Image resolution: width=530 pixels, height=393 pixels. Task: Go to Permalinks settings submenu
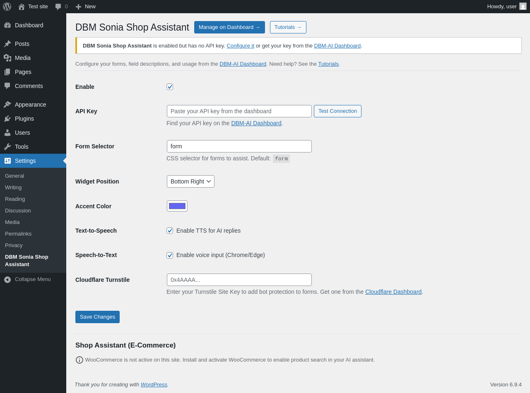pyautogui.click(x=18, y=233)
